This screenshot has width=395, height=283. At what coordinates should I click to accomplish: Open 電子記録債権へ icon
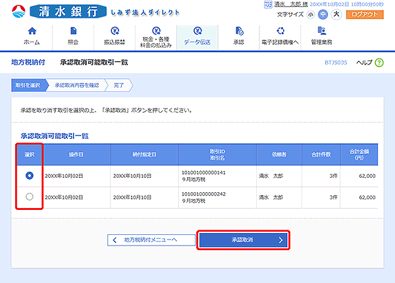point(280,31)
